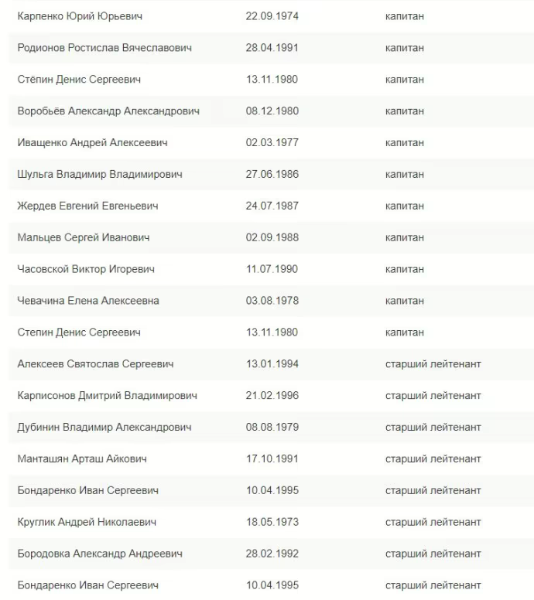Select the name Чевачина Елена Алексеевна

click(88, 301)
